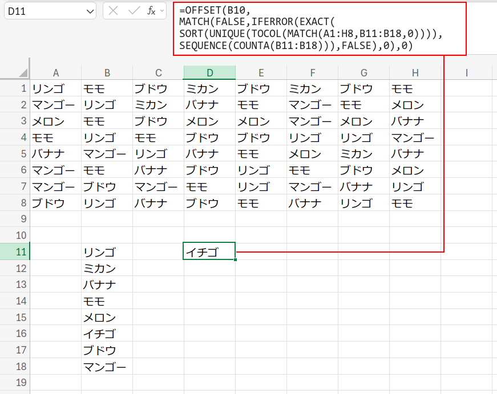The width and height of the screenshot is (497, 394).
Task: Select column I header
Action: tap(466, 72)
